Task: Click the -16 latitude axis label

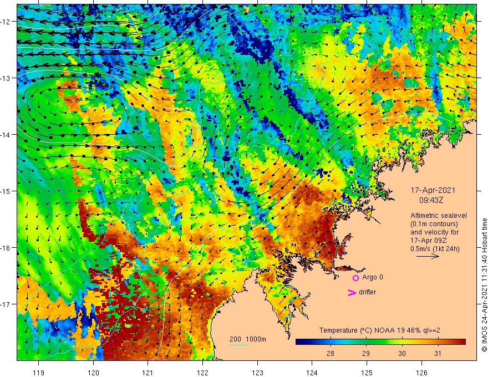Action: [x=6, y=248]
